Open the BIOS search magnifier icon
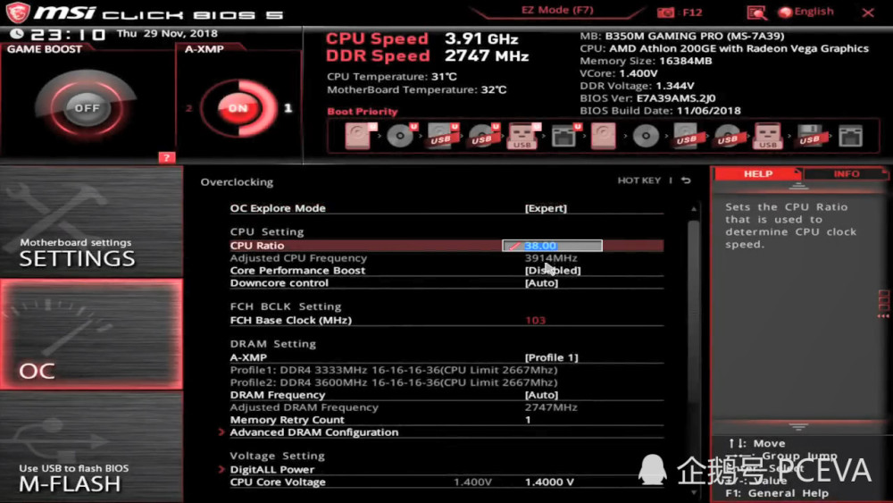The height and width of the screenshot is (503, 893). [x=755, y=12]
